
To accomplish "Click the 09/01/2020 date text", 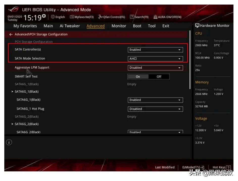I will coord(15,16).
